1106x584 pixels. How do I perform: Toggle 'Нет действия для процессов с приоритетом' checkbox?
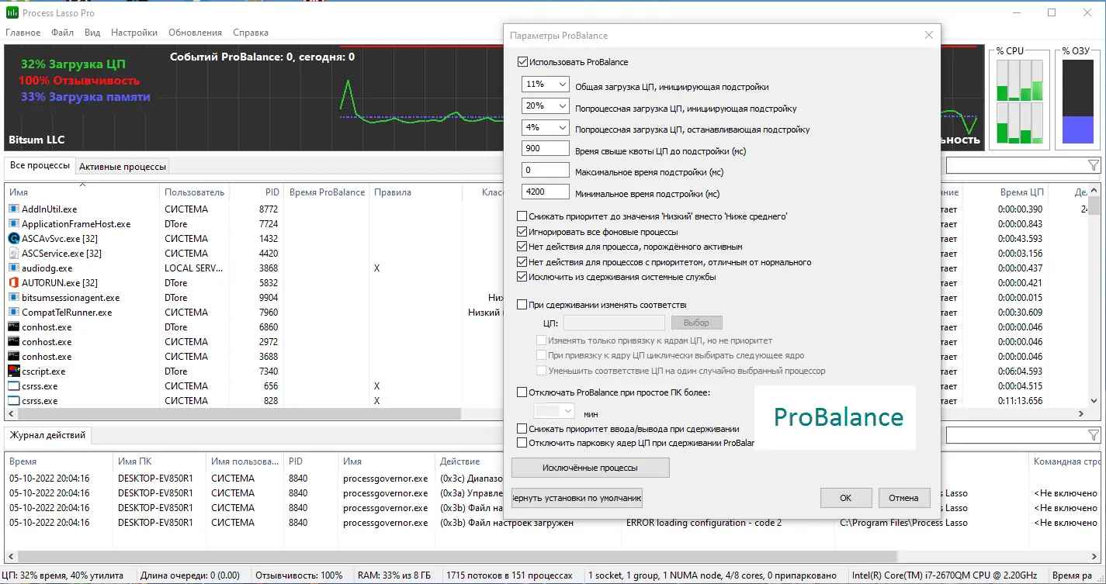click(x=522, y=262)
